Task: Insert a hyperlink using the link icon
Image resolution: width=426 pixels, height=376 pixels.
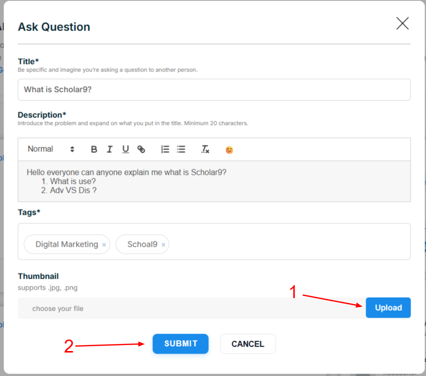Action: pyautogui.click(x=141, y=149)
